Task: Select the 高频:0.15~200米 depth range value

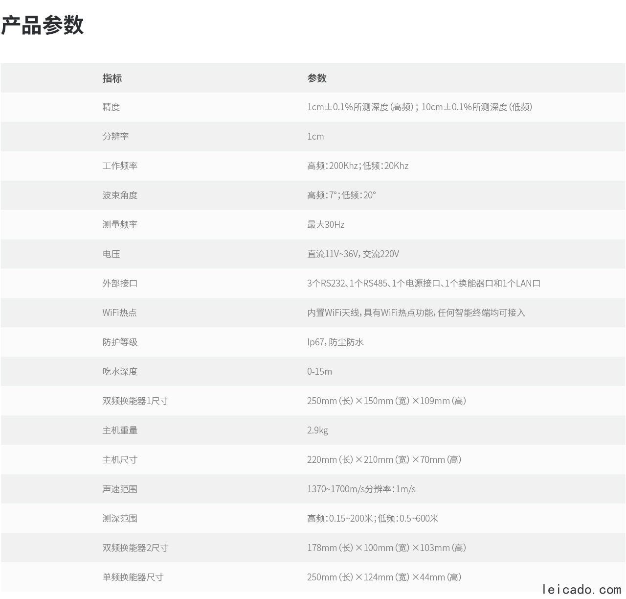Action: pyautogui.click(x=373, y=519)
